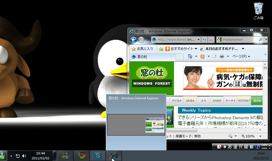Image resolution: width=272 pixels, height=161 pixels.
Task: Expand the address bar URL history dropdown
Action: 199,40
